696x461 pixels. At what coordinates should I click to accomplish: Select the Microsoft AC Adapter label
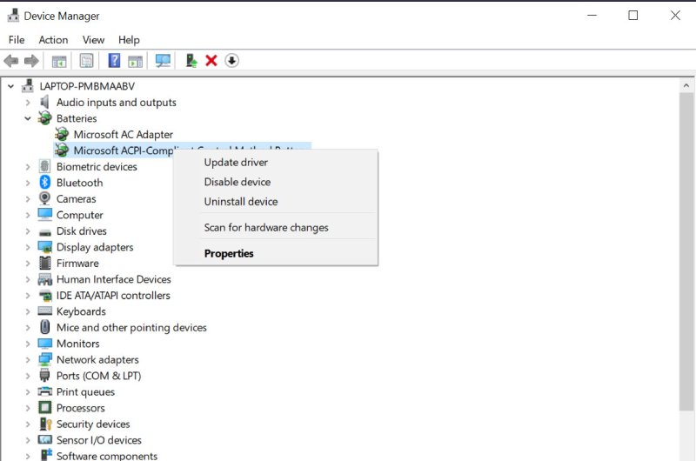[x=123, y=135]
